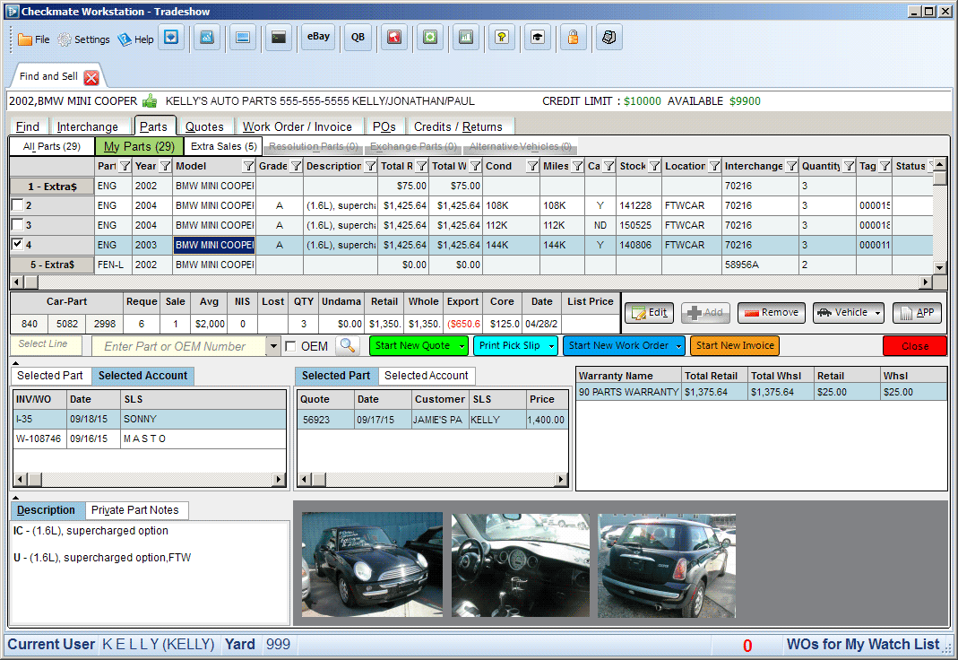
Task: Open the Year column filter
Action: [165, 166]
